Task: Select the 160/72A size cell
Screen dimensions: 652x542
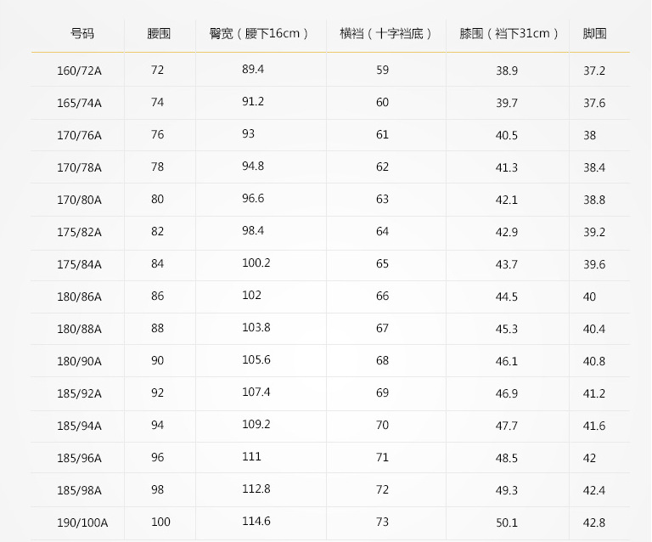Action: pos(79,71)
